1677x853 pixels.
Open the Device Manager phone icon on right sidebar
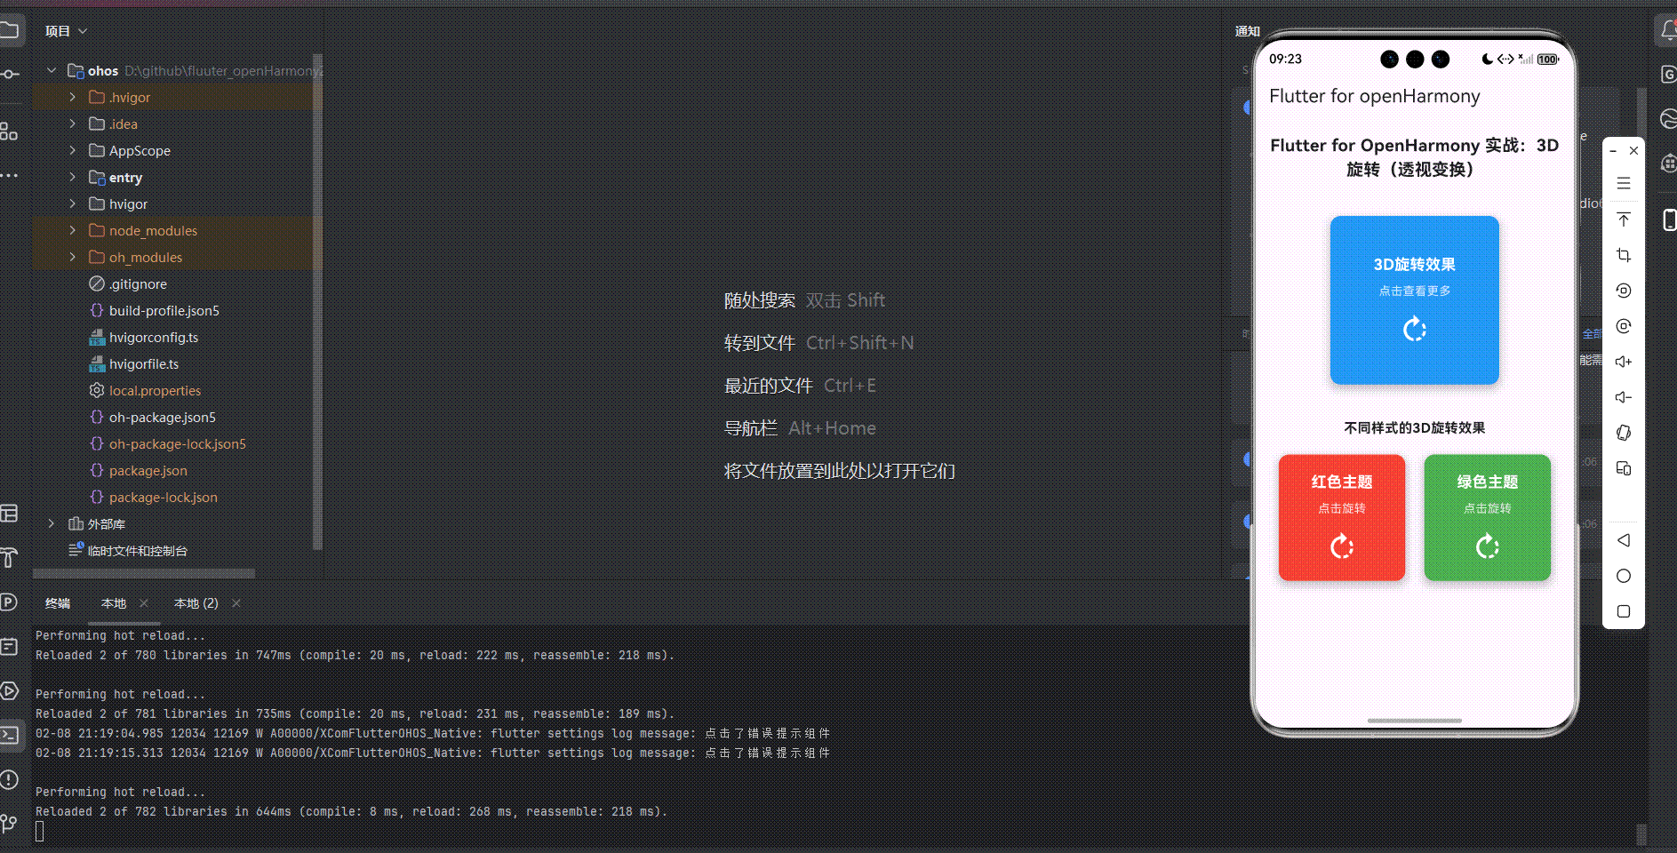[x=1668, y=219]
